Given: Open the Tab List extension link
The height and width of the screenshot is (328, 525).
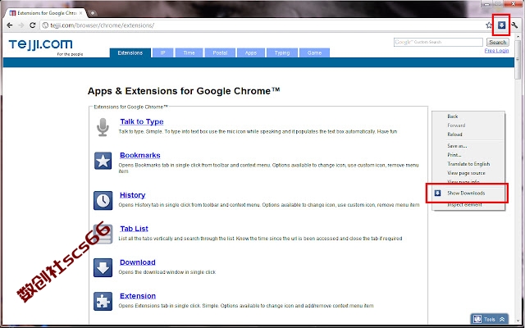Looking at the screenshot, I should pos(134,229).
